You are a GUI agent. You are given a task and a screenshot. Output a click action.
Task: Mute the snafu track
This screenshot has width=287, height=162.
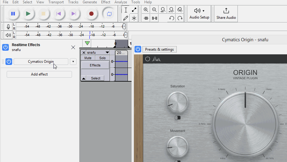coord(88,58)
